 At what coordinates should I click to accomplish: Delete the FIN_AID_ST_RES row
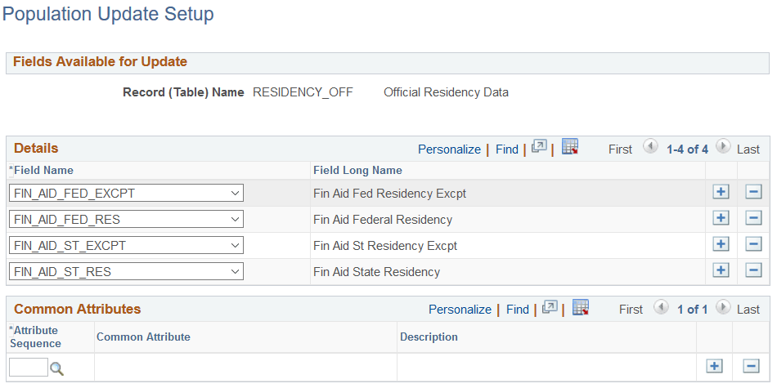[754, 271]
